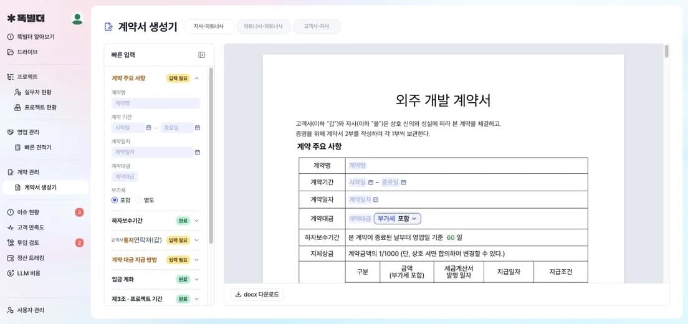Image resolution: width=688 pixels, height=324 pixels.
Task: Open 계약일자 calendar icon in document table
Action: tap(376, 199)
